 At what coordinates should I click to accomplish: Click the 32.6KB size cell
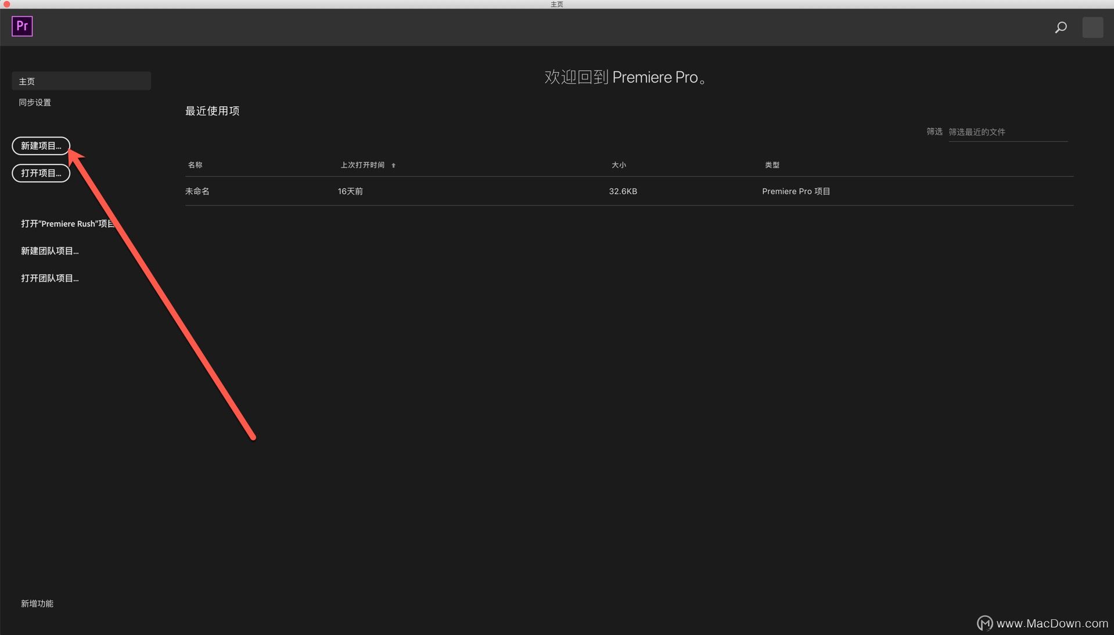tap(623, 191)
